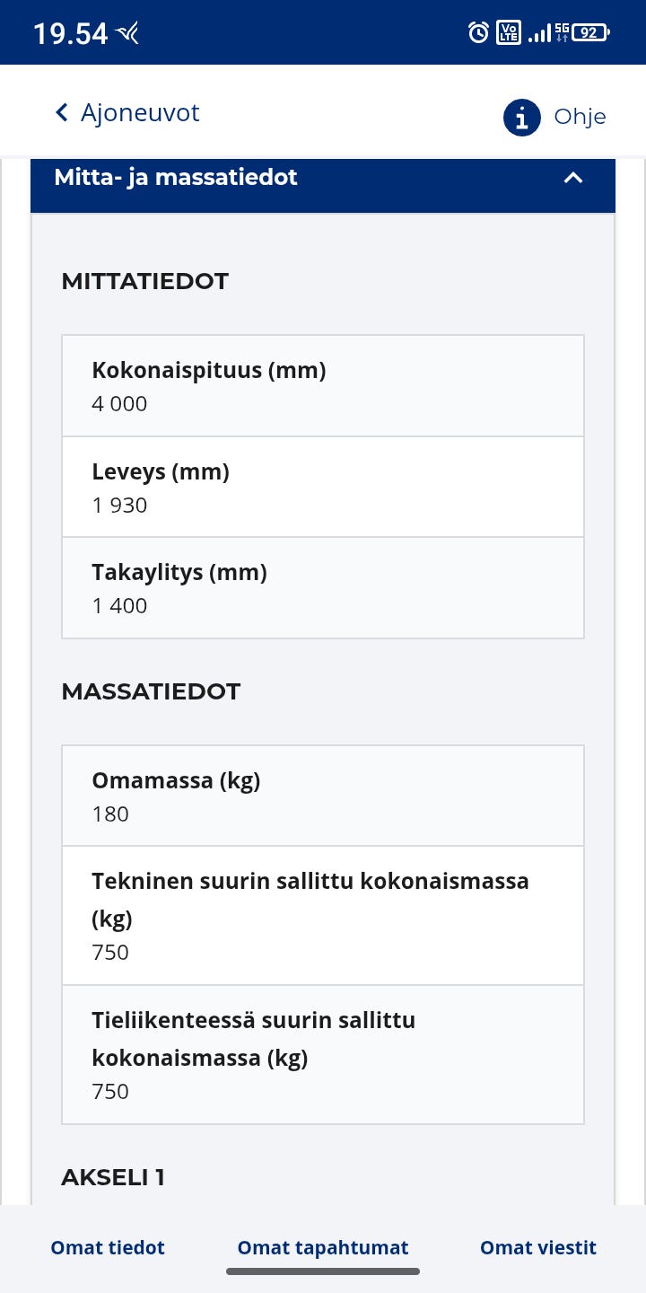Open the Omat tiedot tab
The image size is (646, 1293).
click(108, 1247)
